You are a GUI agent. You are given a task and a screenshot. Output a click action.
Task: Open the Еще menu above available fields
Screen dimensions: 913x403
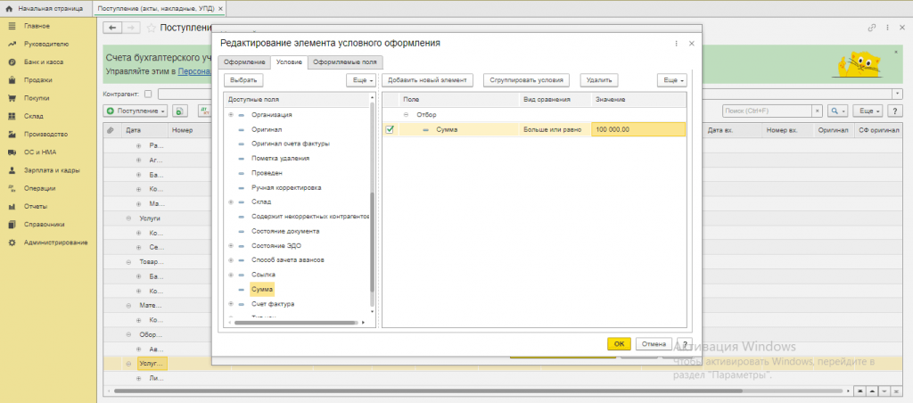tap(358, 80)
